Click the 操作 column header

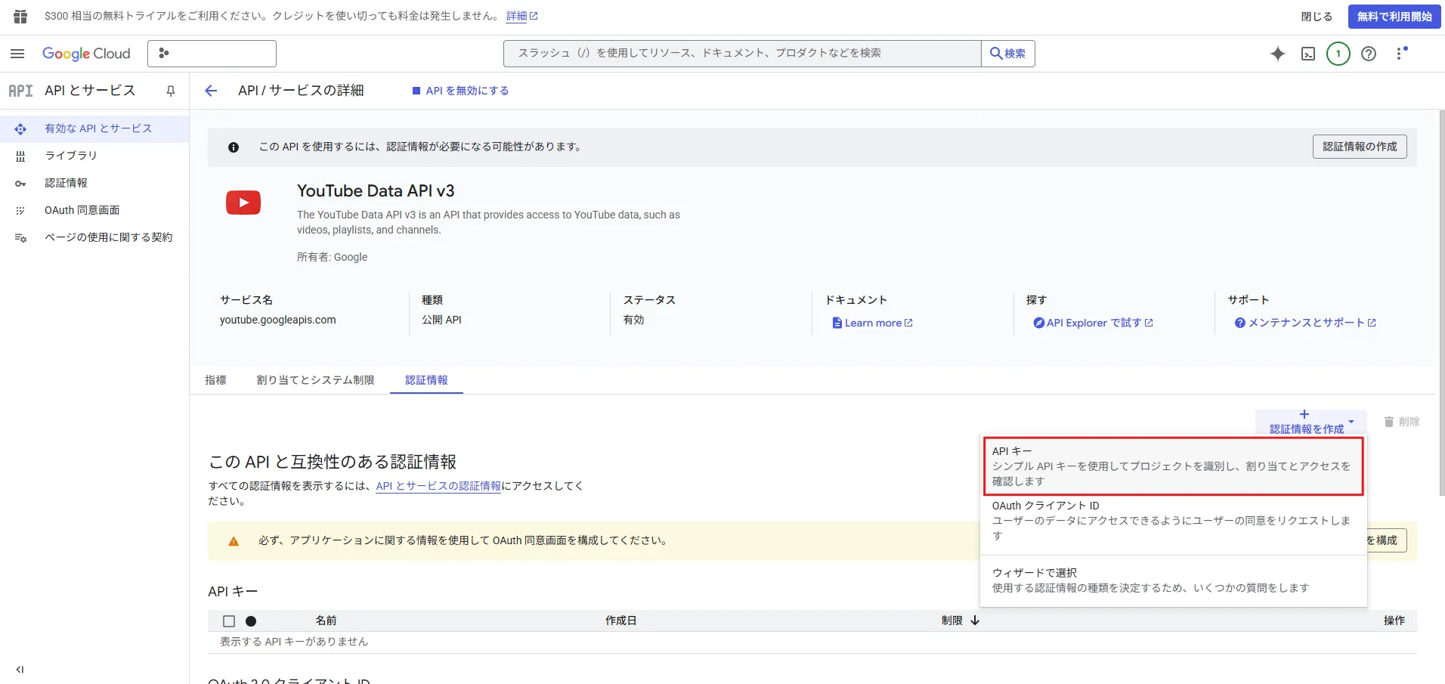tap(1394, 621)
